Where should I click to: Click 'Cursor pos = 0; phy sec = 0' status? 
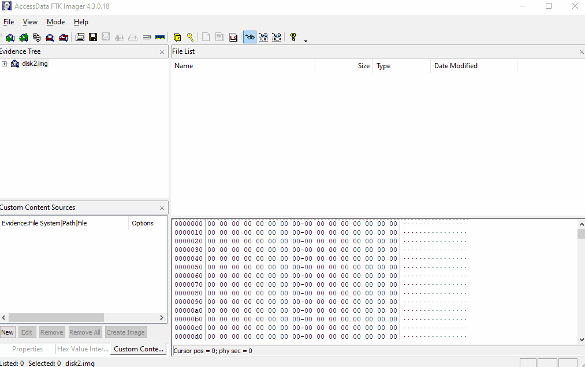(213, 351)
